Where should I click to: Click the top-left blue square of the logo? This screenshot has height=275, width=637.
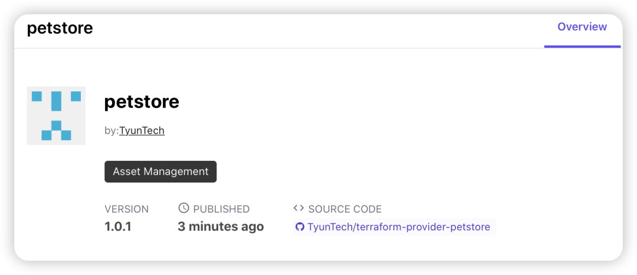click(37, 96)
